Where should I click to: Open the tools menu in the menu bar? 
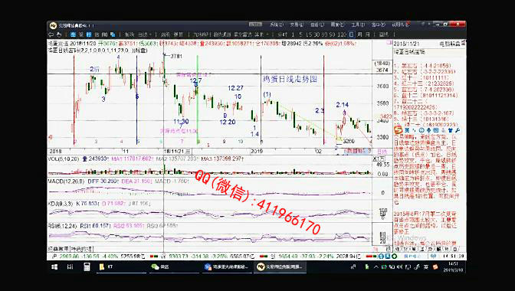click(x=358, y=25)
